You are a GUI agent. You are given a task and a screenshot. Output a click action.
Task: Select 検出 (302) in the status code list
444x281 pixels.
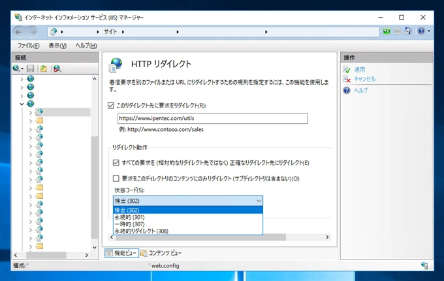pyautogui.click(x=188, y=210)
